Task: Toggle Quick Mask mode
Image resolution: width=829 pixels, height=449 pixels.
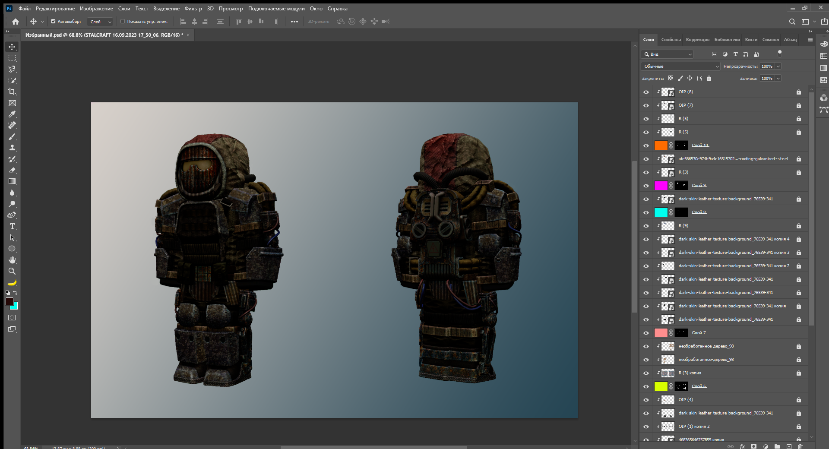Action: (x=12, y=318)
